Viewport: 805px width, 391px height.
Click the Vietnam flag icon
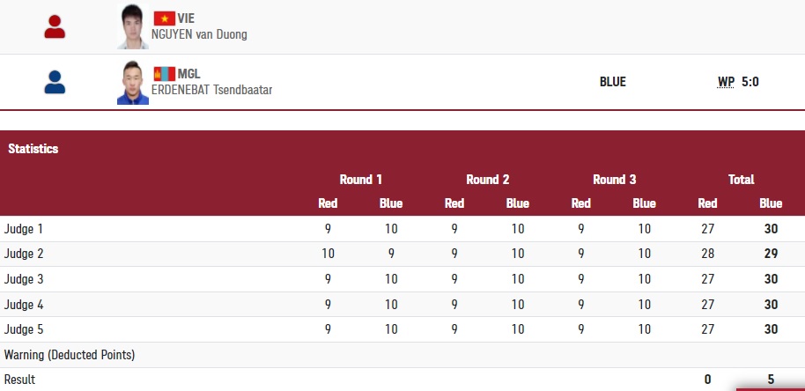pyautogui.click(x=164, y=18)
